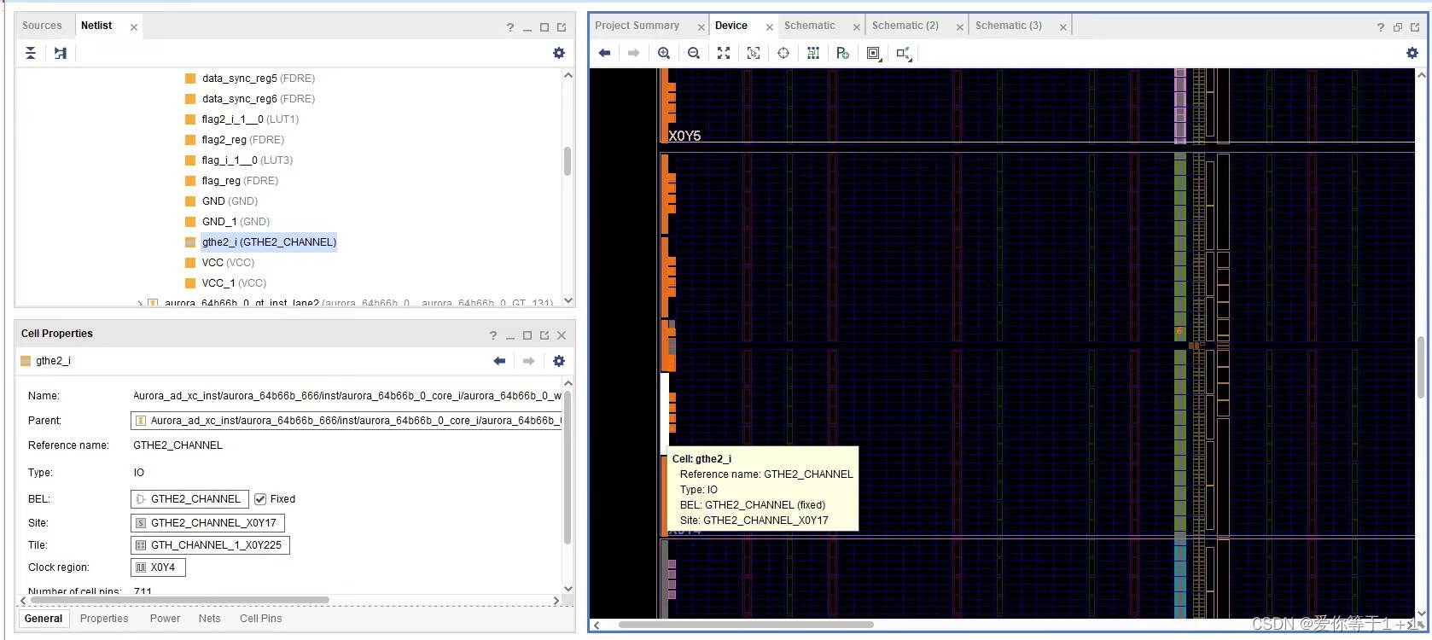Open help for Netlist panel
Image resolution: width=1432 pixels, height=640 pixels.
(510, 27)
